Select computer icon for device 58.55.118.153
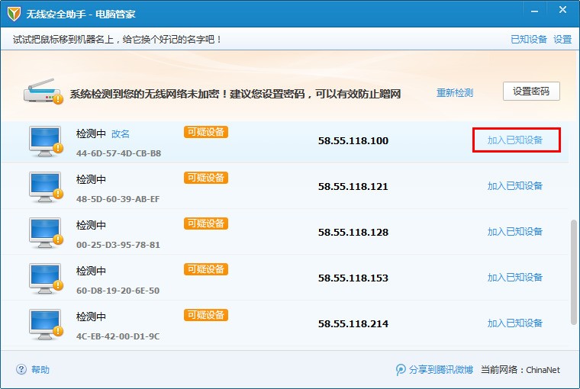The height and width of the screenshot is (389, 580). (x=47, y=279)
